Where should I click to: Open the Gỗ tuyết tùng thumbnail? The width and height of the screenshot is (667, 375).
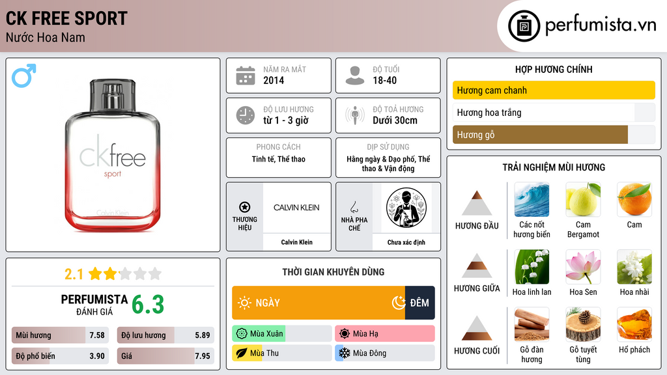(583, 324)
